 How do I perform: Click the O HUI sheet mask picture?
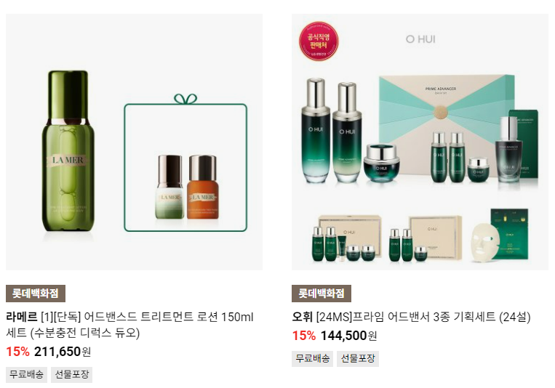click(x=500, y=235)
